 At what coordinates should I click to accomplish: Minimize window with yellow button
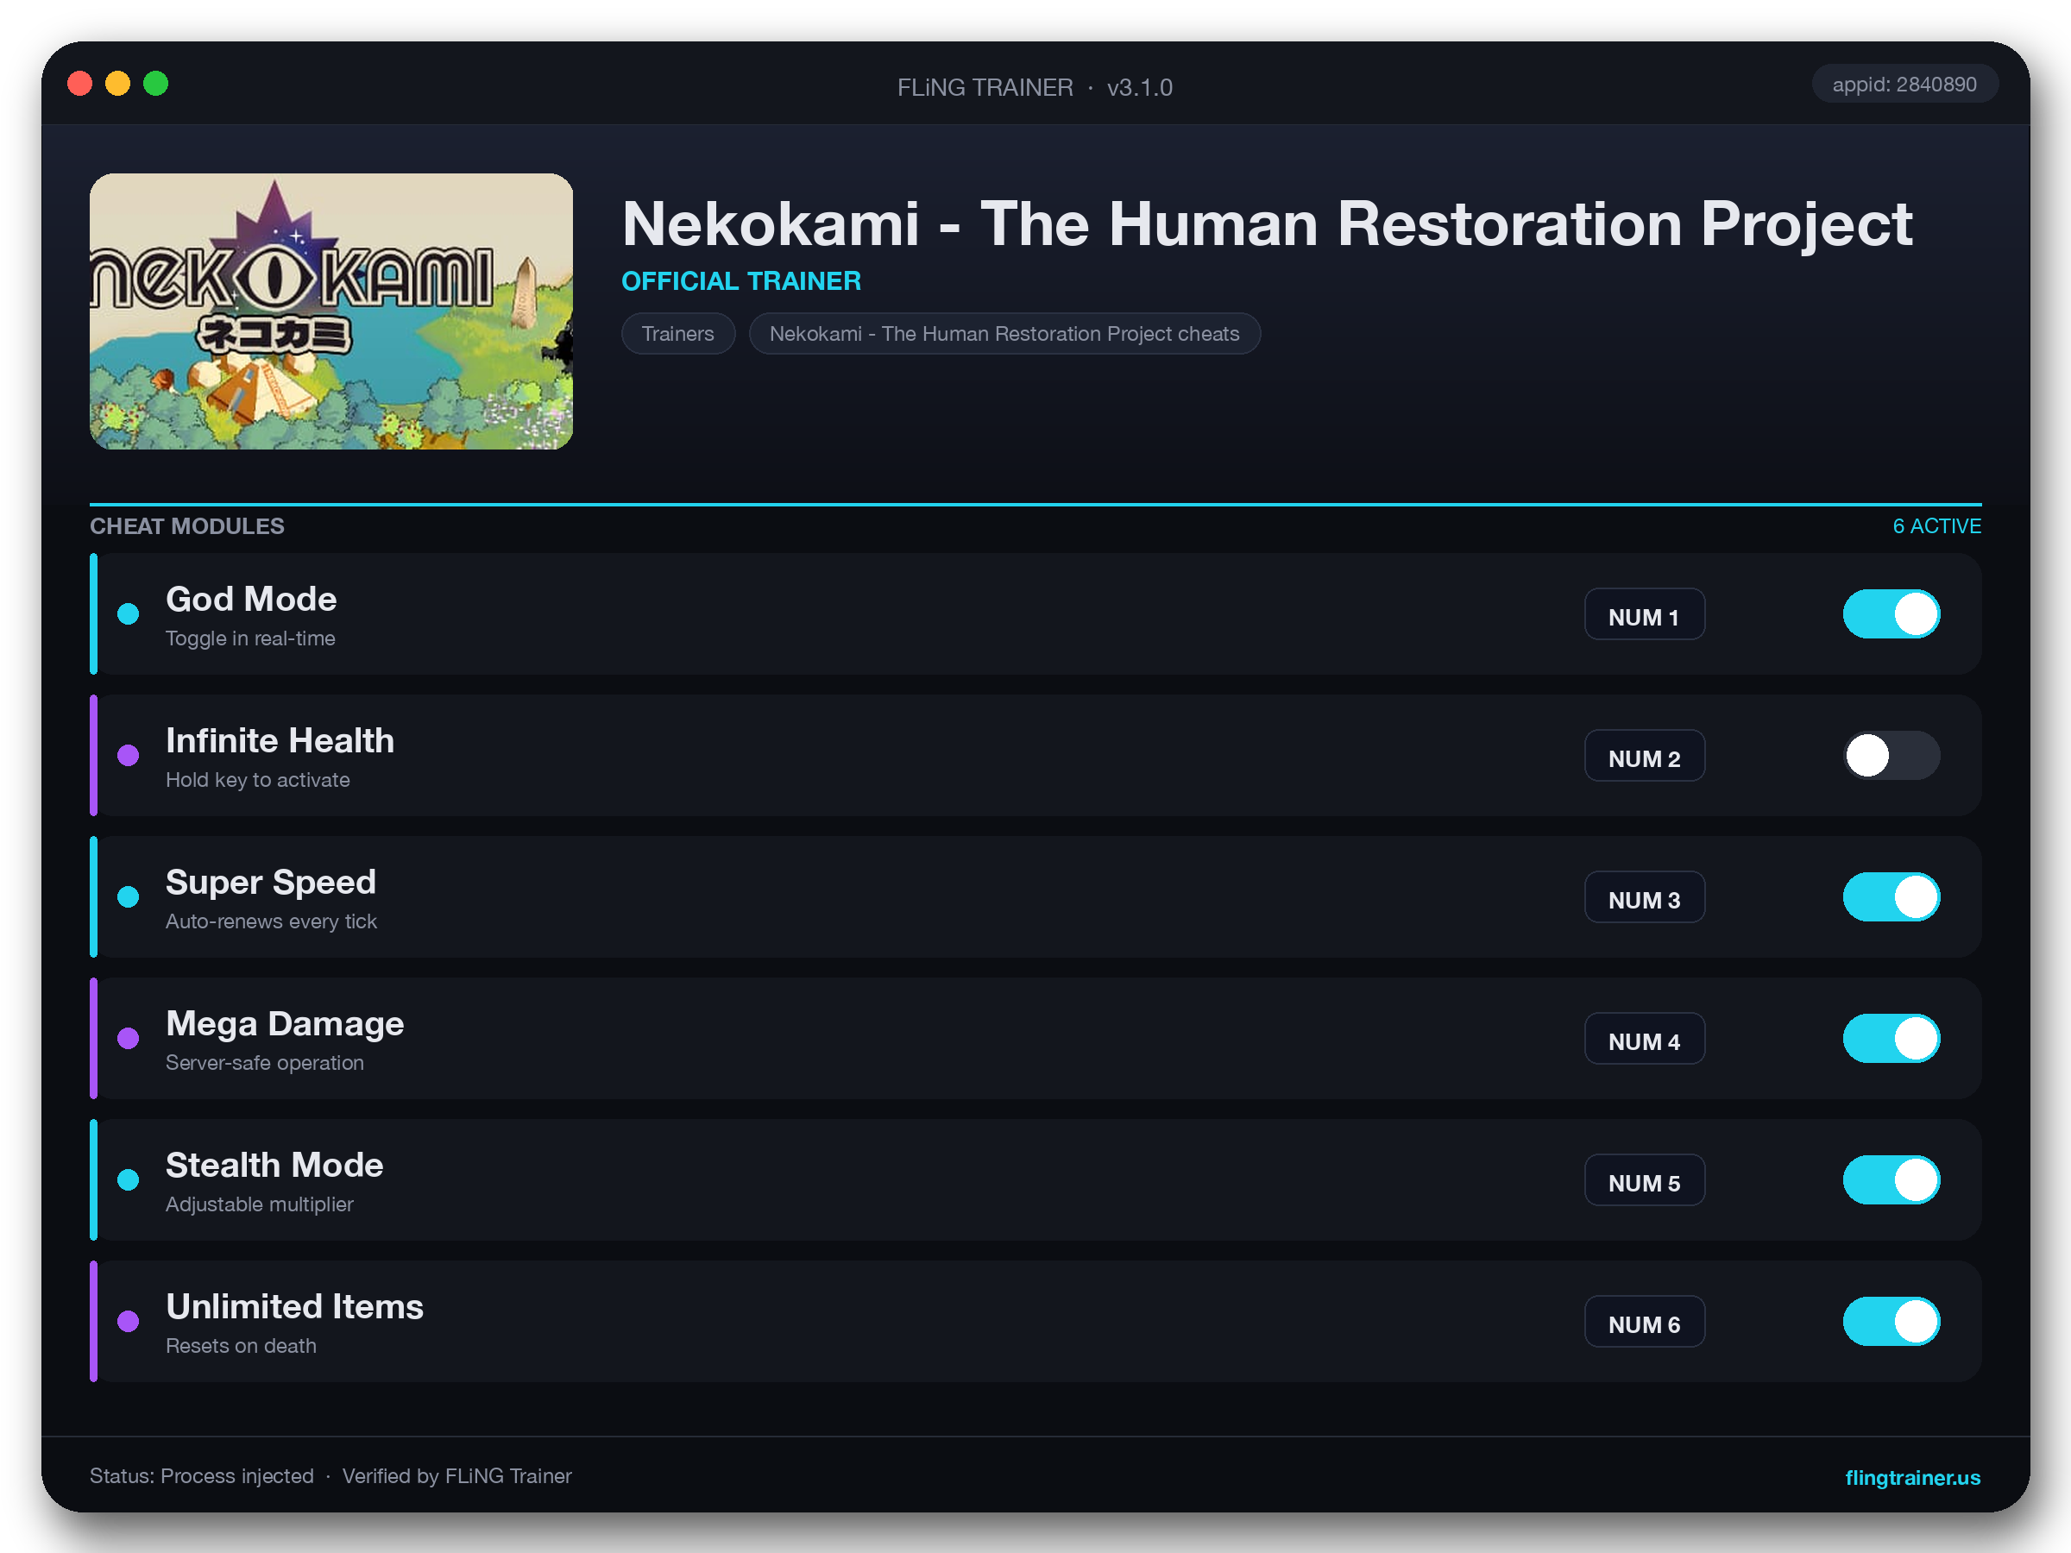pyautogui.click(x=117, y=84)
